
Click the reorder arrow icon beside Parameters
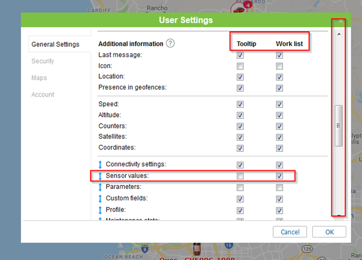click(x=100, y=187)
